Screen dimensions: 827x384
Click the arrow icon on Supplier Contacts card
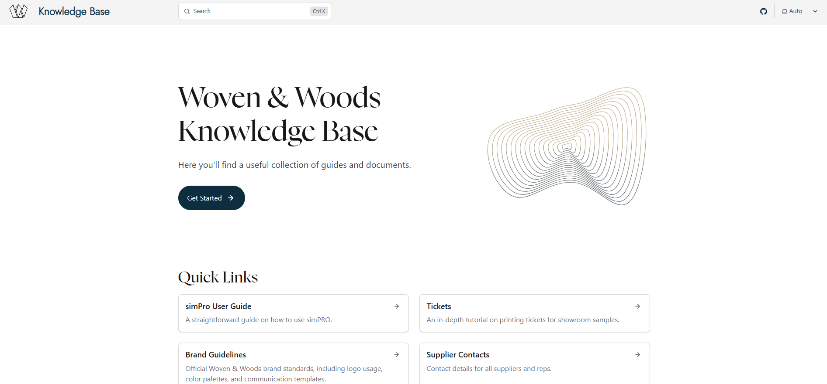tap(638, 355)
